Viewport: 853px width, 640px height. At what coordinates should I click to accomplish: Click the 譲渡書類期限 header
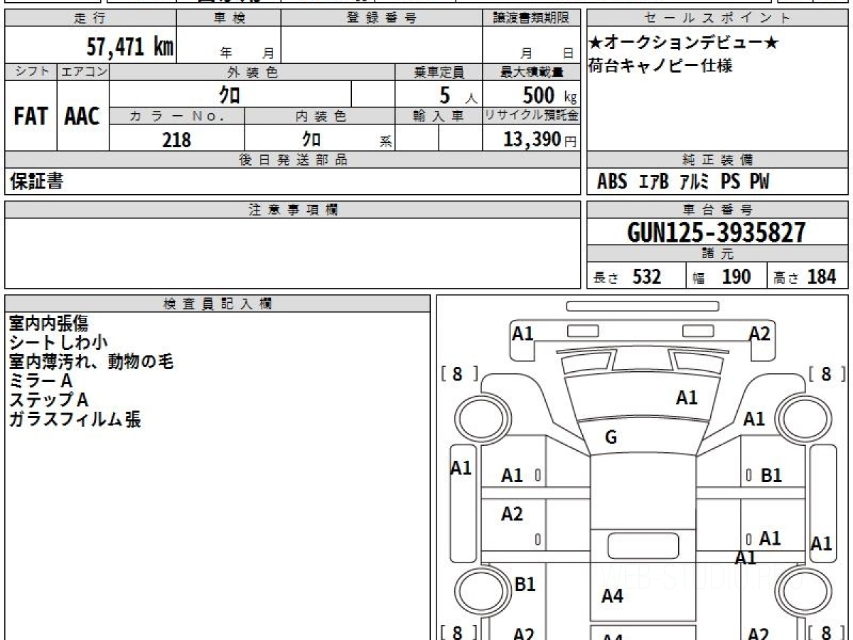point(531,18)
